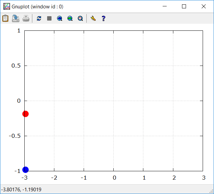Click the window resize grip
214x194 pixels.
pos(211,191)
